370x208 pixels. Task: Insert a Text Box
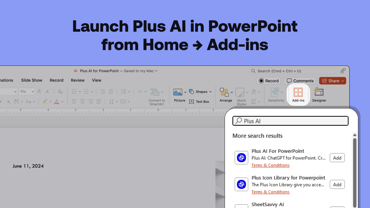[199, 102]
